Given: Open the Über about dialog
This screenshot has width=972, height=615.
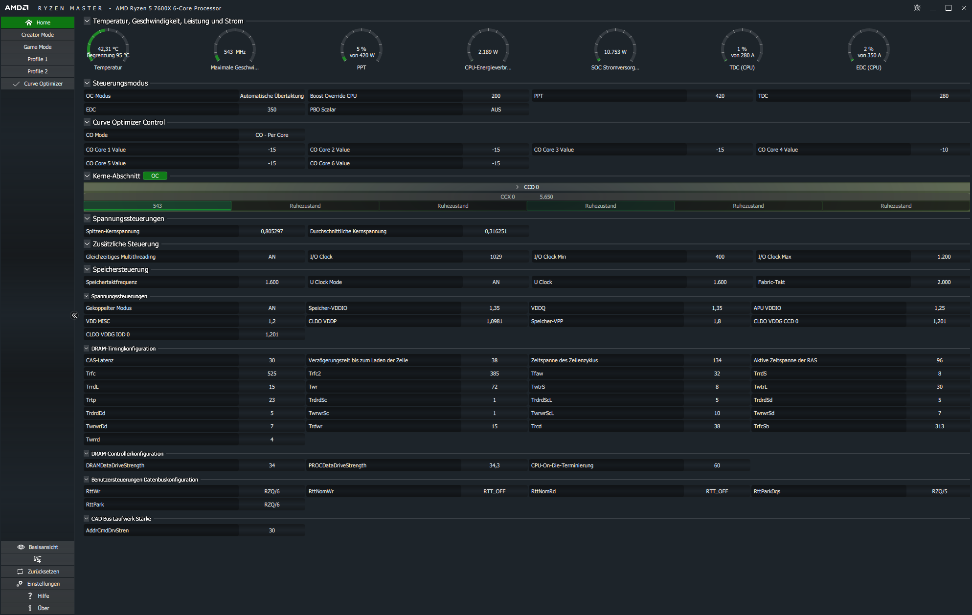Looking at the screenshot, I should coord(38,608).
